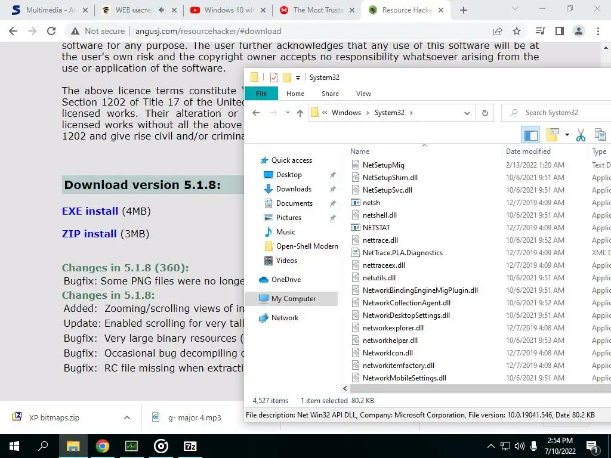Screen dimensions: 611x458
Task: Open XP bitmaps.zip download options arrow
Action: pyautogui.click(x=126, y=417)
